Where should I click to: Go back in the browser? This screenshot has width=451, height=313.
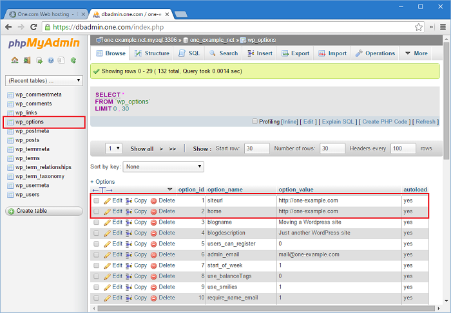point(8,27)
